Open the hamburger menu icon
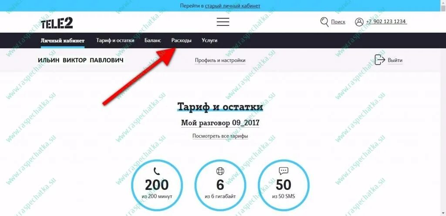The width and height of the screenshot is (446, 216). point(223,22)
